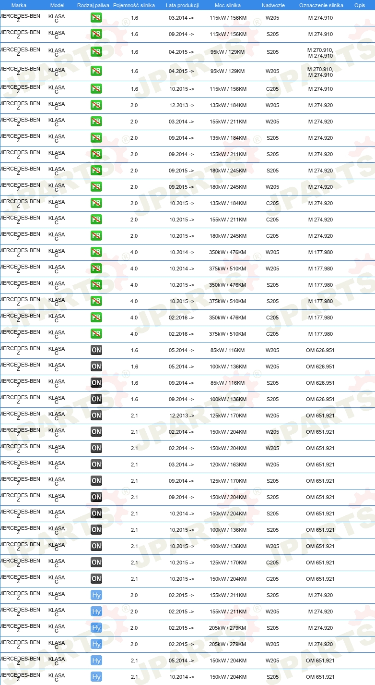Select the W205 body in the hybrid 155kW row
The height and width of the screenshot is (685, 375).
(272, 612)
